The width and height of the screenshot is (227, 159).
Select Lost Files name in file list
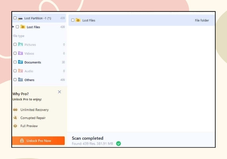(x=89, y=20)
